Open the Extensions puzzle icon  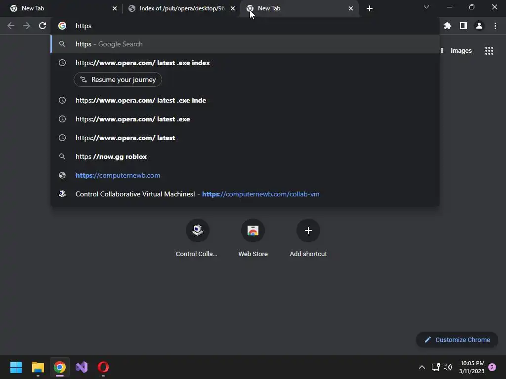point(447,26)
